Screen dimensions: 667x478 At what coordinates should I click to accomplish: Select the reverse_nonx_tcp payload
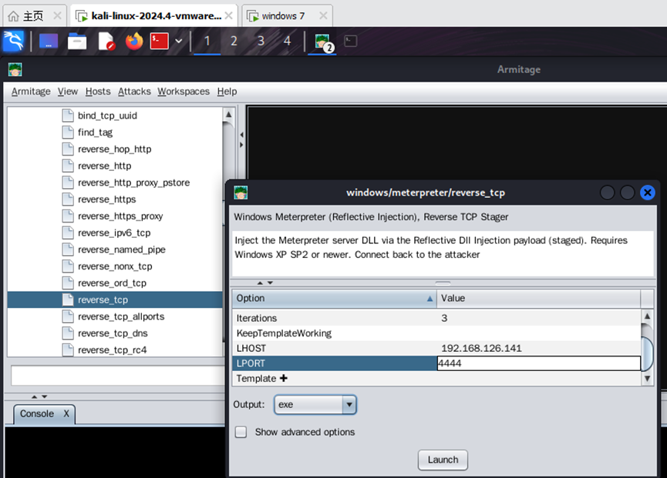(115, 266)
